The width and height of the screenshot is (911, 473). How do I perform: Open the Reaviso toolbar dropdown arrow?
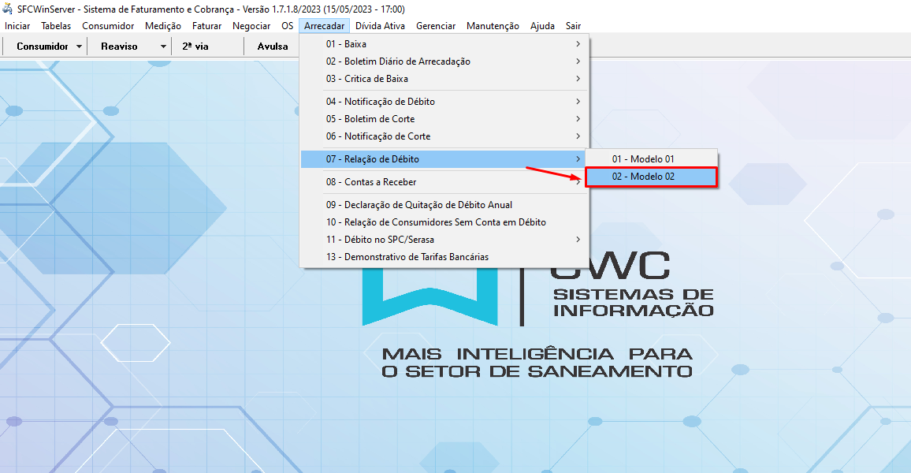pyautogui.click(x=163, y=47)
